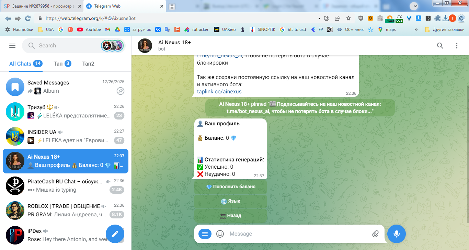469x250 pixels.
Task: Click the share page icon in the address bar
Action: pyautogui.click(x=338, y=18)
